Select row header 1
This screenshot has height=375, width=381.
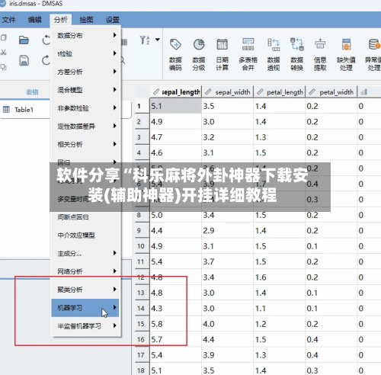(142, 106)
